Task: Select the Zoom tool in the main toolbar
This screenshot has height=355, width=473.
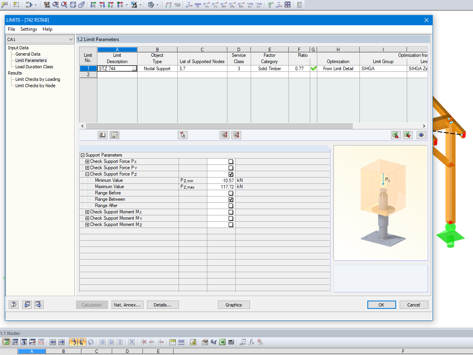Action: pos(55,5)
